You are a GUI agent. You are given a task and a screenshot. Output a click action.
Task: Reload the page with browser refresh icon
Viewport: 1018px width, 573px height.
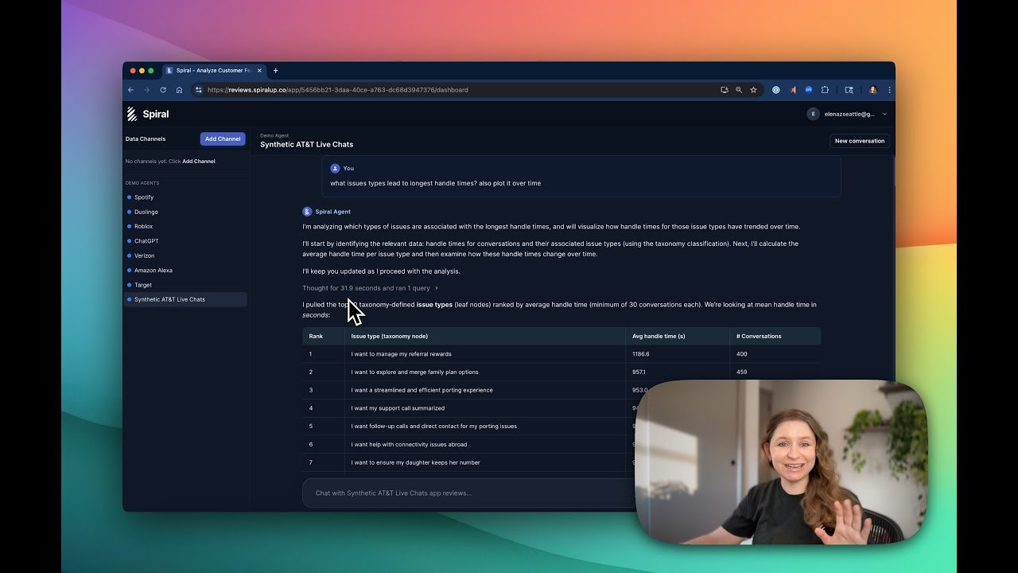[x=163, y=90]
